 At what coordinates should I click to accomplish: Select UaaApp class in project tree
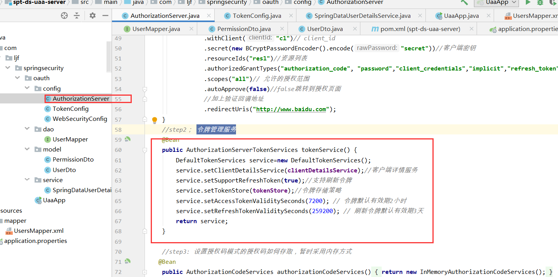[x=50, y=200]
